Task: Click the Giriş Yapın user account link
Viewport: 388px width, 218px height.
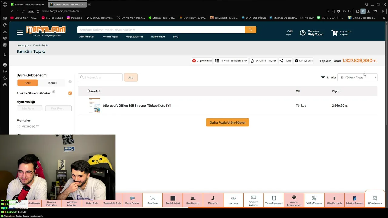Action: click(311, 33)
